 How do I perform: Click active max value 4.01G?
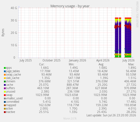pos(132,109)
